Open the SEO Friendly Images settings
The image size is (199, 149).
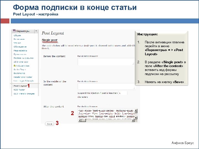pos(24,94)
